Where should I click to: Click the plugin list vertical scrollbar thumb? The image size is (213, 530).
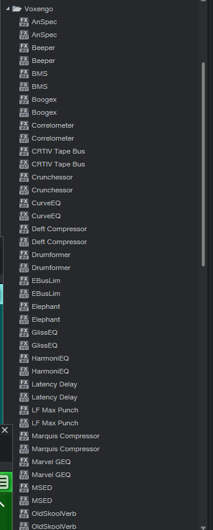coord(203,164)
